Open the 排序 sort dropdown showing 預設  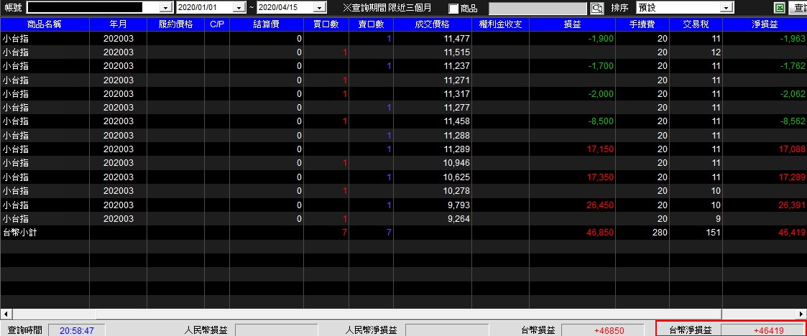pyautogui.click(x=727, y=8)
